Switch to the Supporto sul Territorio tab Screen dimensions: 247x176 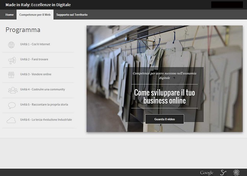72,15
